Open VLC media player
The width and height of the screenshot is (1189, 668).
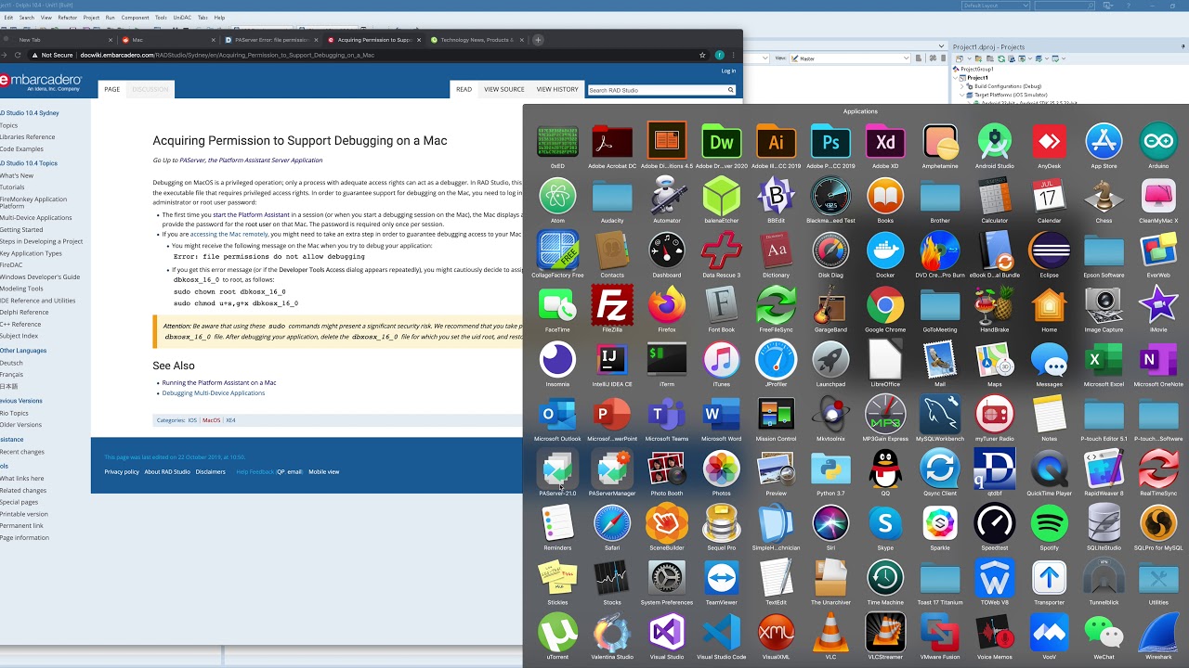[830, 633]
